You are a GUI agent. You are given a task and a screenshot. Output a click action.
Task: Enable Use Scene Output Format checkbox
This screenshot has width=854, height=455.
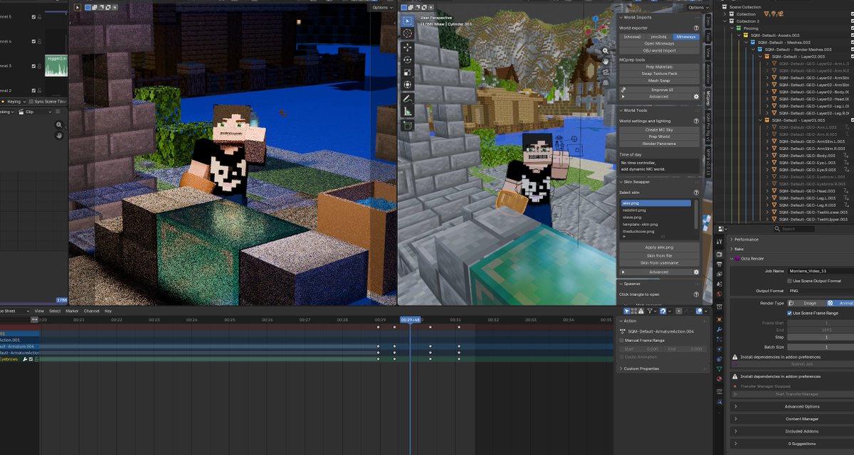click(789, 281)
